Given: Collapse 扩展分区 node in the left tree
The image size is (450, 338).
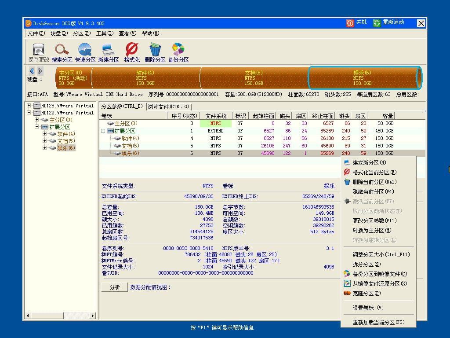Looking at the screenshot, I should [x=37, y=127].
